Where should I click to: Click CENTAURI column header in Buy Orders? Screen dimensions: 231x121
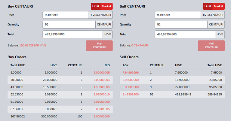pos(75,65)
